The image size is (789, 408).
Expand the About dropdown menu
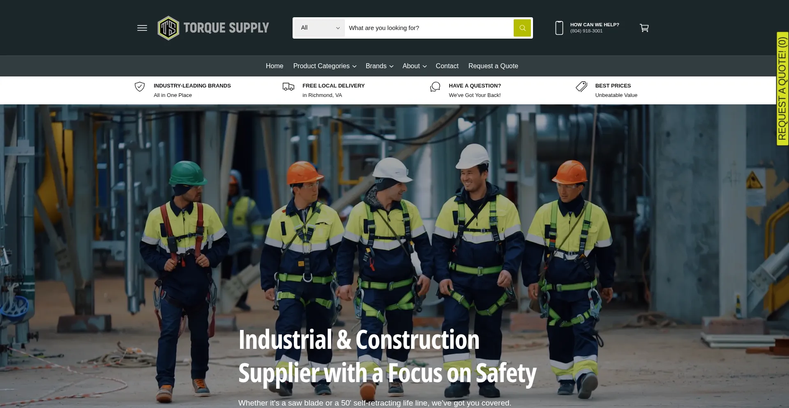click(x=415, y=66)
